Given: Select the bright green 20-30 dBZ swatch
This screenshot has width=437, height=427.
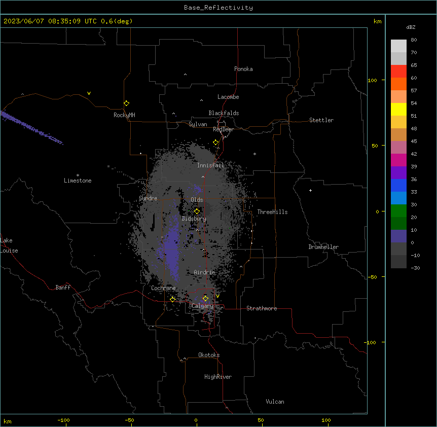Looking at the screenshot, I should [398, 211].
